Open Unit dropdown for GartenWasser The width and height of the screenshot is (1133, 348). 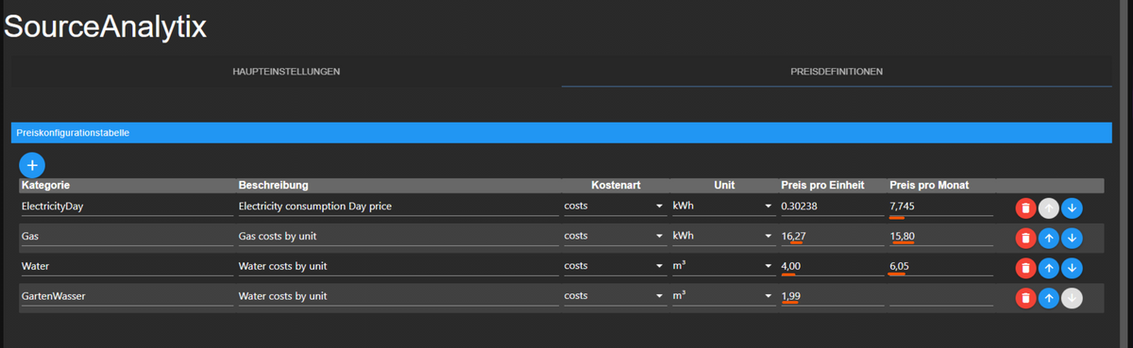coord(722,296)
